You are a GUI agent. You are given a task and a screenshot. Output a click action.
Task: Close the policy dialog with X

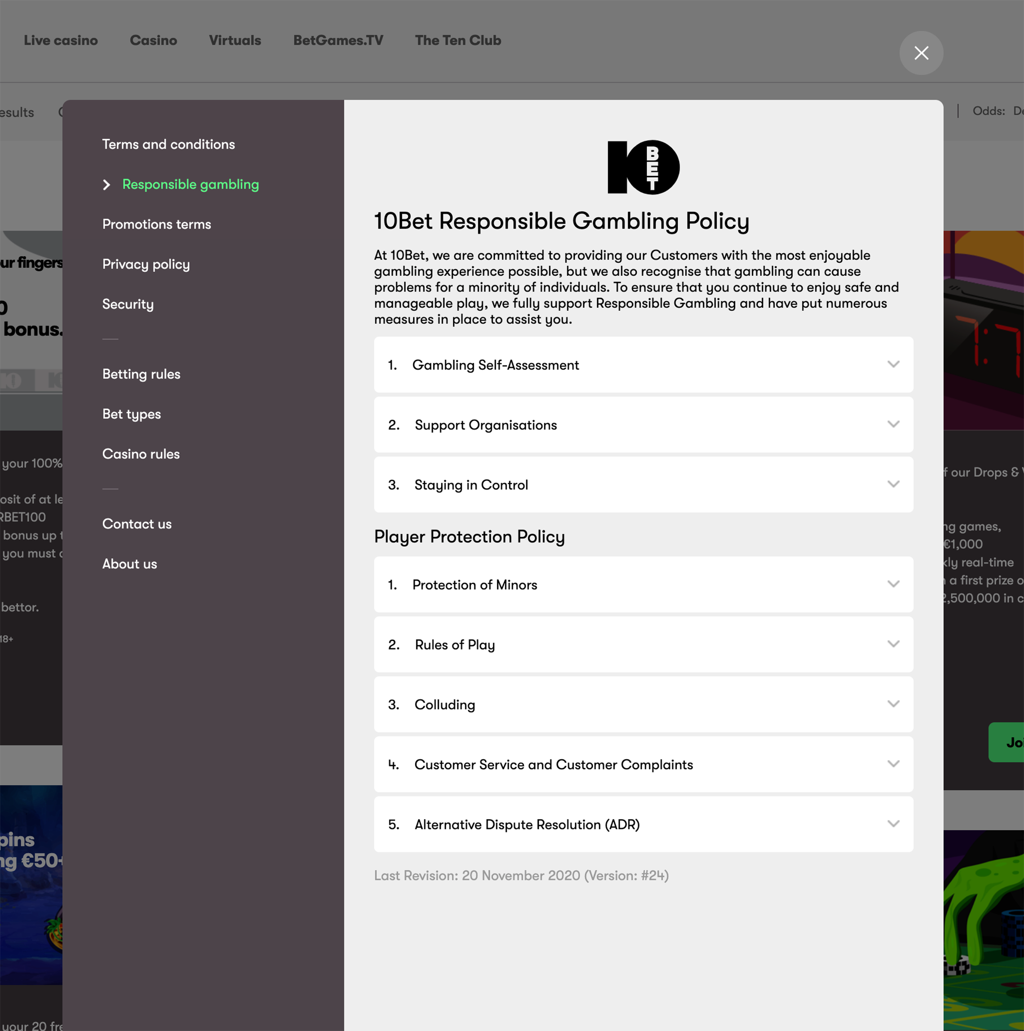921,53
